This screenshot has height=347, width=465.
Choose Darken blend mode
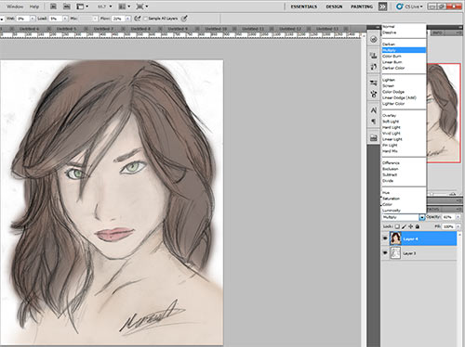(x=404, y=45)
